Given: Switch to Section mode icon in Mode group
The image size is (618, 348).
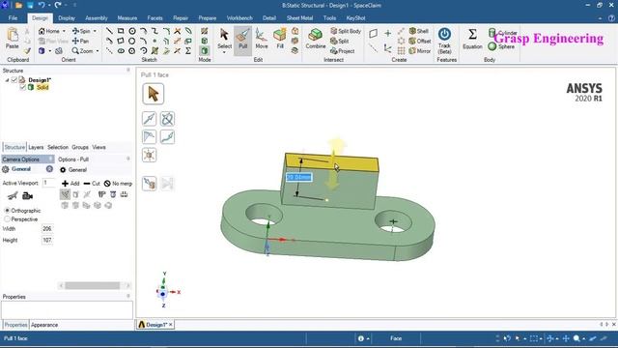Looking at the screenshot, I should (204, 41).
